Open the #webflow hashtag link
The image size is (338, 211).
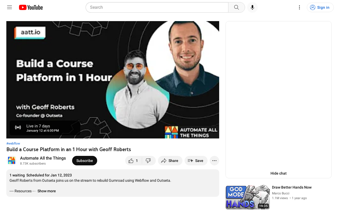tap(13, 143)
